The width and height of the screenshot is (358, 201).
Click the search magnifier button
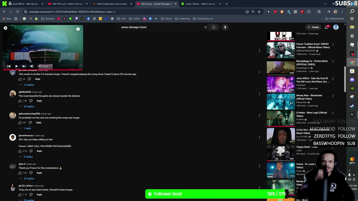214,27
